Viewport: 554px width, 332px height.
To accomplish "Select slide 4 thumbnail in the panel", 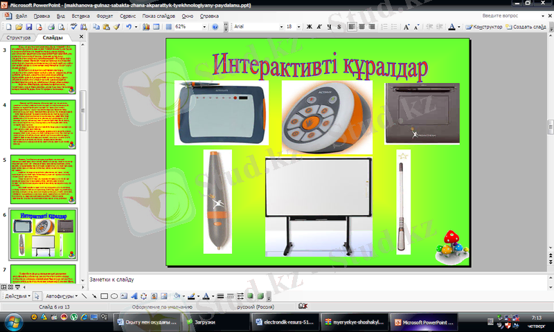I will pos(42,124).
